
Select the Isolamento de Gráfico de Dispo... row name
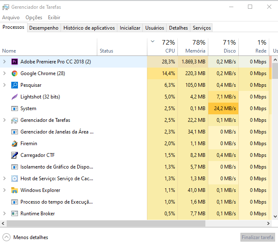point(57,167)
